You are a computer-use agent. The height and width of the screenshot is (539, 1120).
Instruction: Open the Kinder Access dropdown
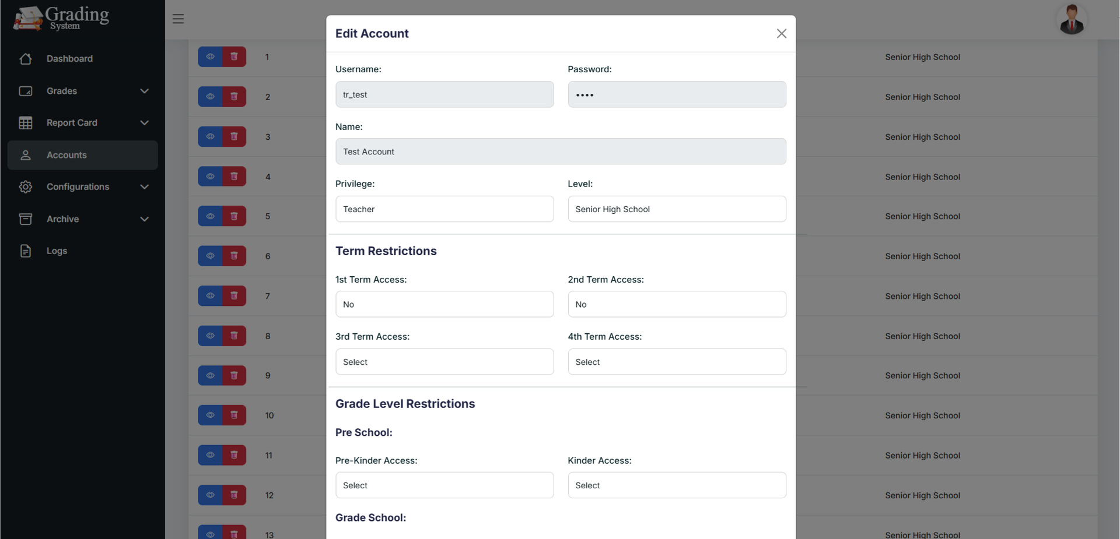click(x=677, y=485)
